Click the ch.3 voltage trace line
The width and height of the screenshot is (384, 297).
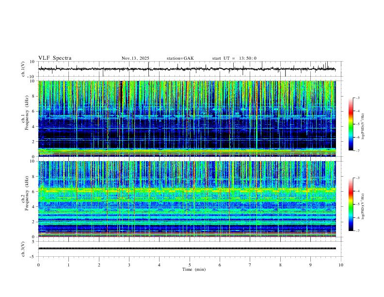click(187, 248)
